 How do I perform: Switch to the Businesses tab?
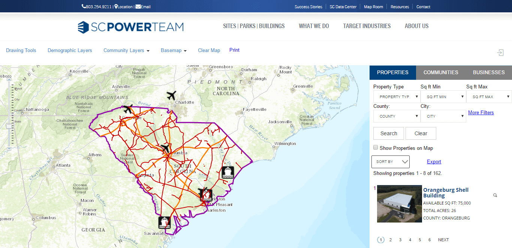(489, 72)
